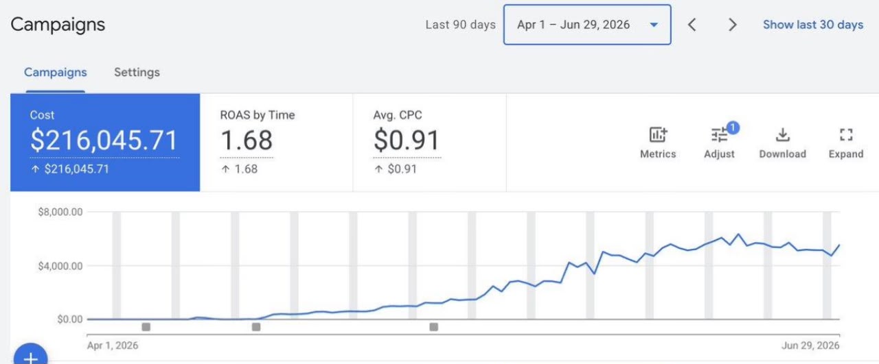Click the cost line peak on the chart
This screenshot has width=879, height=364.
click(x=739, y=234)
